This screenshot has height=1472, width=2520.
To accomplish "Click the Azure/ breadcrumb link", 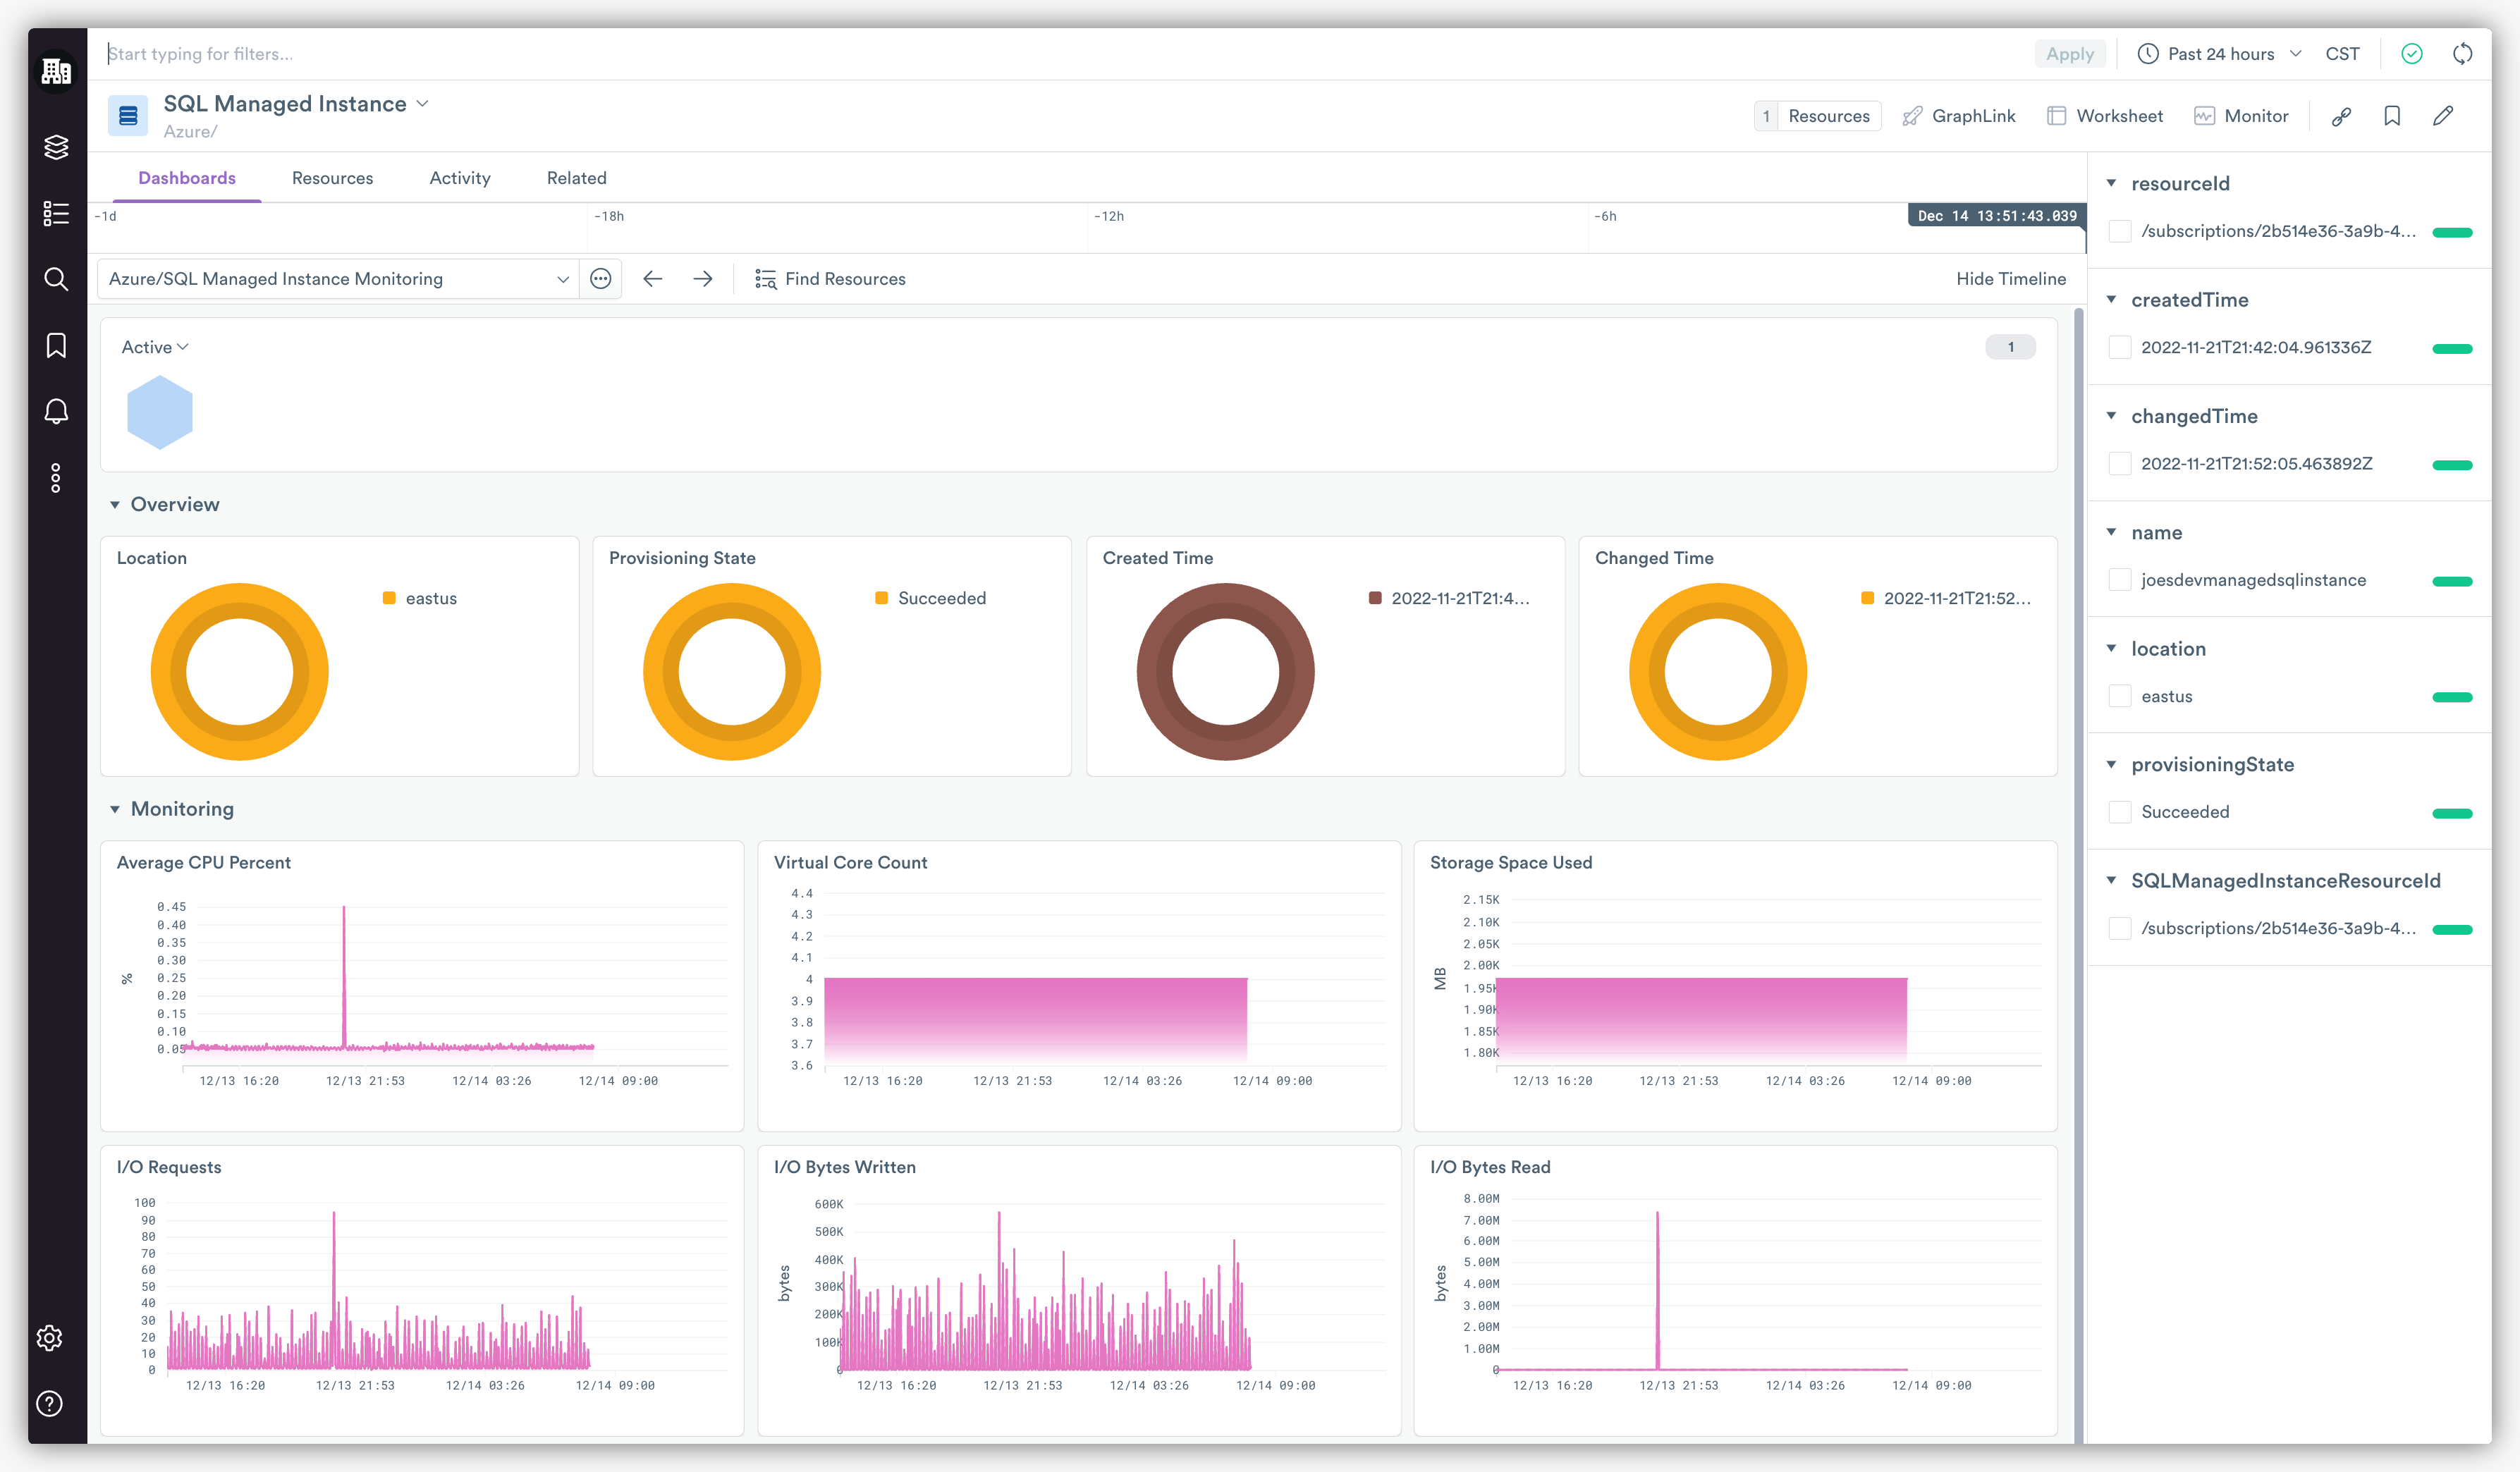I will (190, 132).
